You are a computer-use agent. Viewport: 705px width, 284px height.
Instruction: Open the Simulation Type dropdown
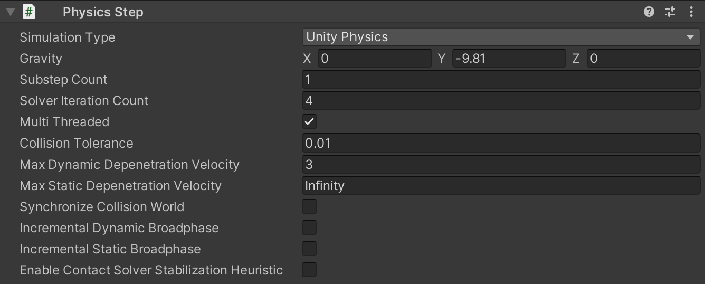501,37
